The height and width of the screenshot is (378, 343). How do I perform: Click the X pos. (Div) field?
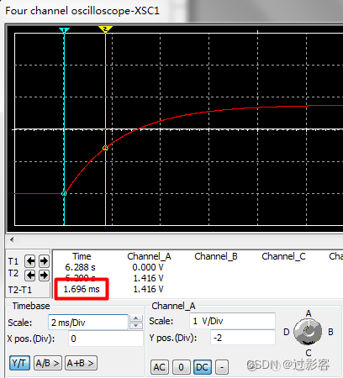coord(106,339)
